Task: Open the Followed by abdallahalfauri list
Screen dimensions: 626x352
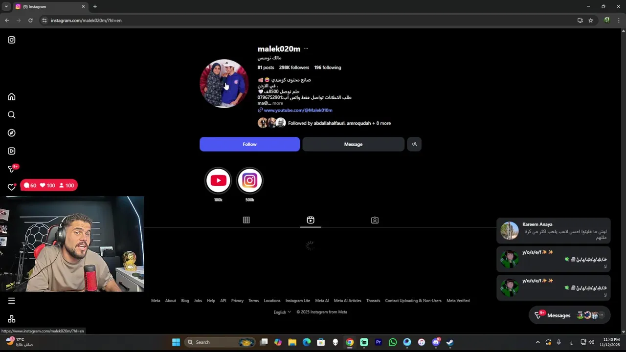Action: tap(339, 123)
